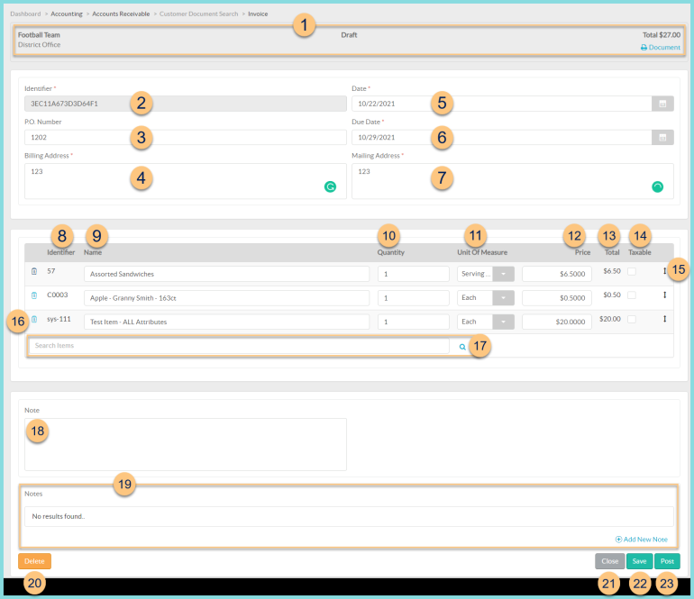The width and height of the screenshot is (694, 599).
Task: Click the Search Items input
Action: [x=239, y=346]
